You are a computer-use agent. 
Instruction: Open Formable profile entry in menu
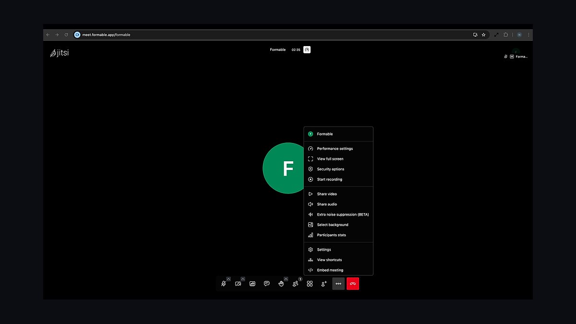coord(338,134)
